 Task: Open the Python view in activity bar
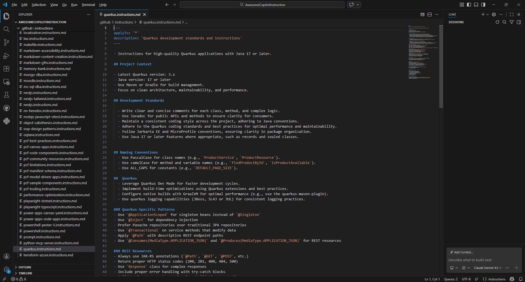[6, 121]
